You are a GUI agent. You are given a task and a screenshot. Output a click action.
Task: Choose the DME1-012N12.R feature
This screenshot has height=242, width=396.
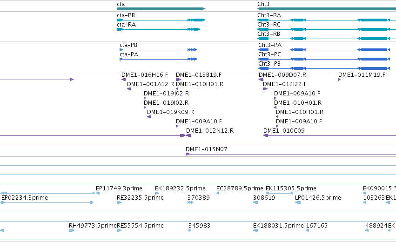210,131
